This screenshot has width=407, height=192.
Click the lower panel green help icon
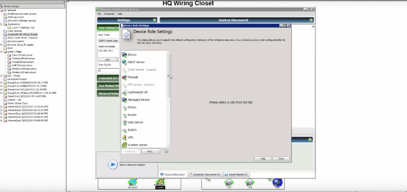click(x=310, y=140)
